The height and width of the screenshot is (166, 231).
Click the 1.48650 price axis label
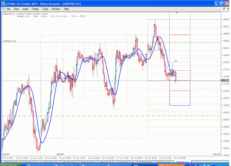click(x=226, y=41)
